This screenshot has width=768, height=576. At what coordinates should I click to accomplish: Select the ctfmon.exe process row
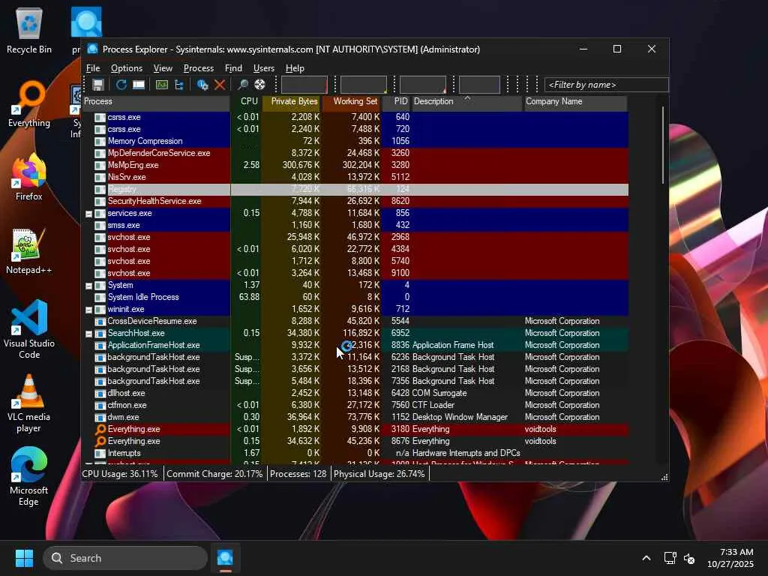pos(355,405)
